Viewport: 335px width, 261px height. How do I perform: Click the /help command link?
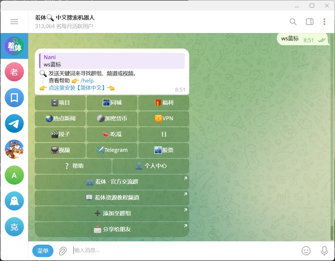click(87, 81)
